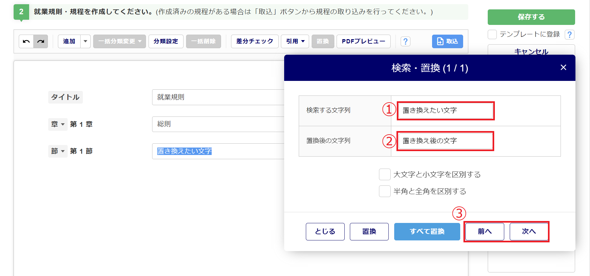This screenshot has height=276, width=590.
Task: Open the 追加 dropdown arrow
Action: 85,41
